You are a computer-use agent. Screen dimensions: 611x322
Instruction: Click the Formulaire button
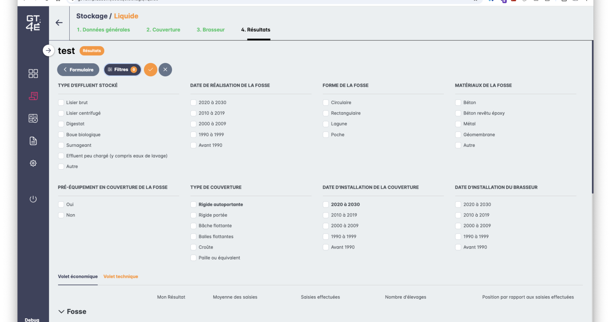coord(78,70)
